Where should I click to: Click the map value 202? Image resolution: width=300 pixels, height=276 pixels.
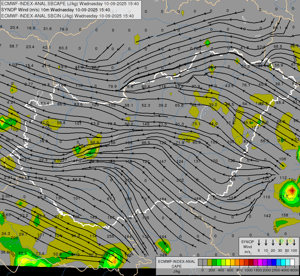click(x=180, y=180)
